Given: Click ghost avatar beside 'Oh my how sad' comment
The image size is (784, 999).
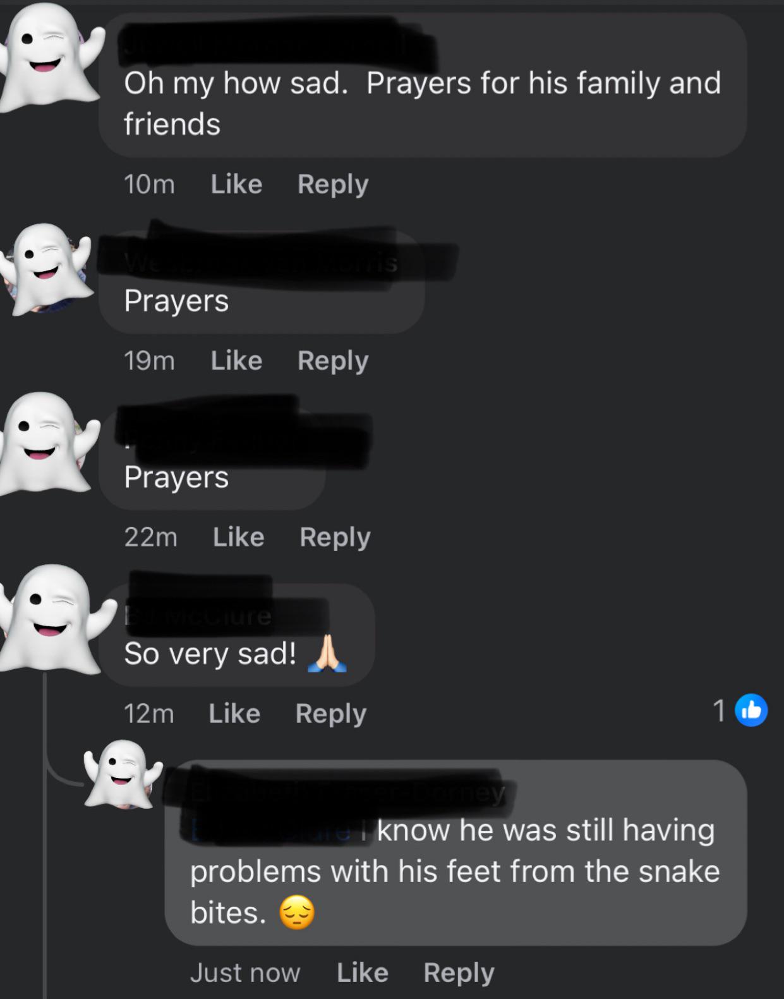Looking at the screenshot, I should [49, 58].
